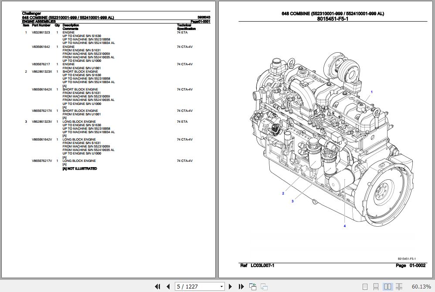Viewport: 435px width, 292px height.
Task: Select part number V832861323 in the list
Action: [x=41, y=32]
